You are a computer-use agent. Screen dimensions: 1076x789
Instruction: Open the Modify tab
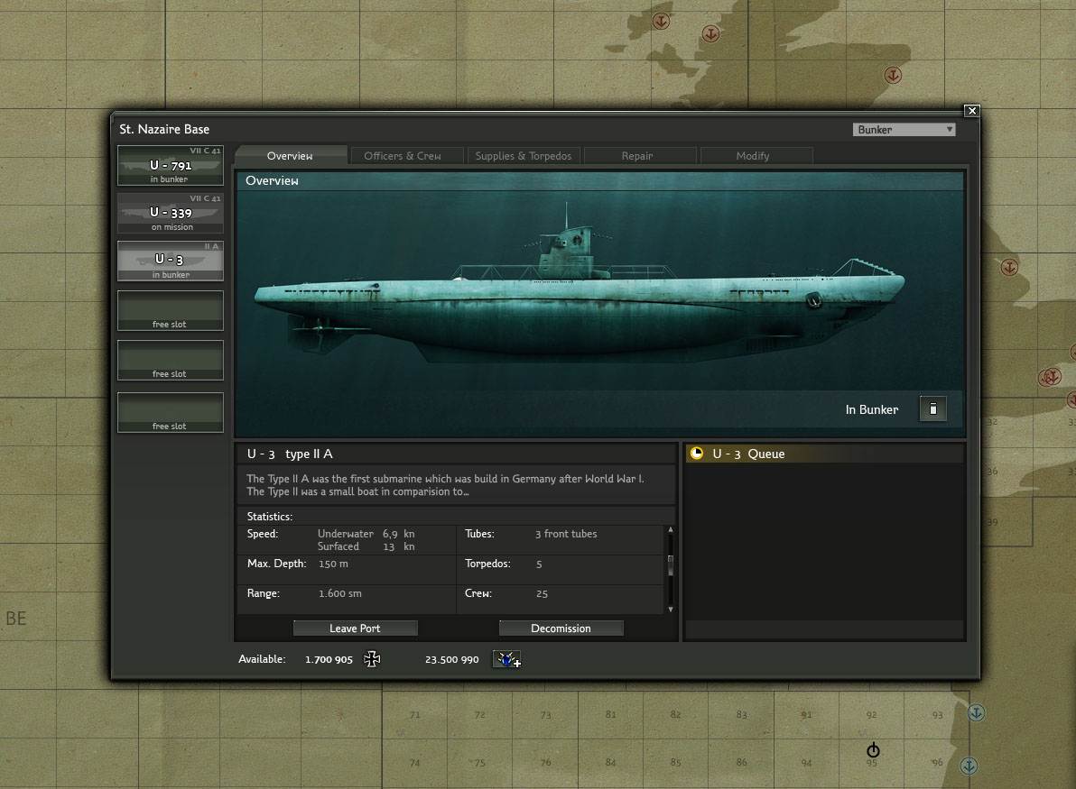pyautogui.click(x=753, y=156)
